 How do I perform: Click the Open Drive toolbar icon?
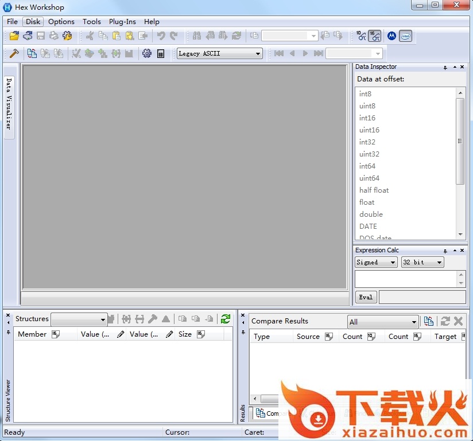coord(28,36)
